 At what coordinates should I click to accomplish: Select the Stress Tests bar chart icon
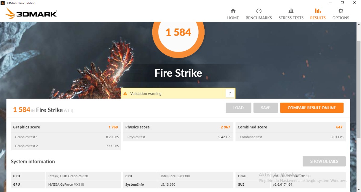tap(291, 11)
